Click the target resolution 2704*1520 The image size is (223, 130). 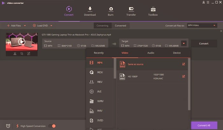[x=142, y=46]
